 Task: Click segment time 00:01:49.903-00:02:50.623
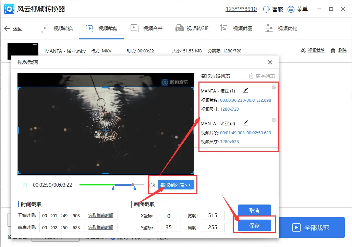click(x=246, y=133)
